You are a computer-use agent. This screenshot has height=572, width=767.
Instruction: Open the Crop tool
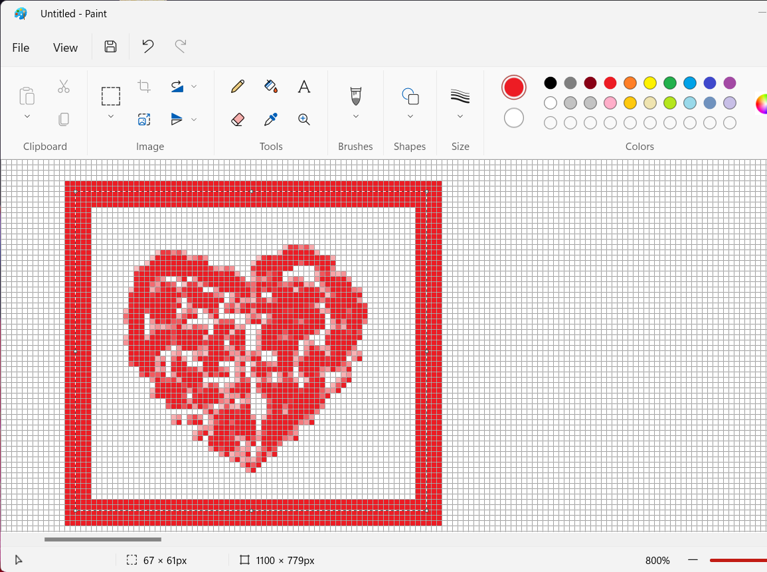tap(144, 86)
